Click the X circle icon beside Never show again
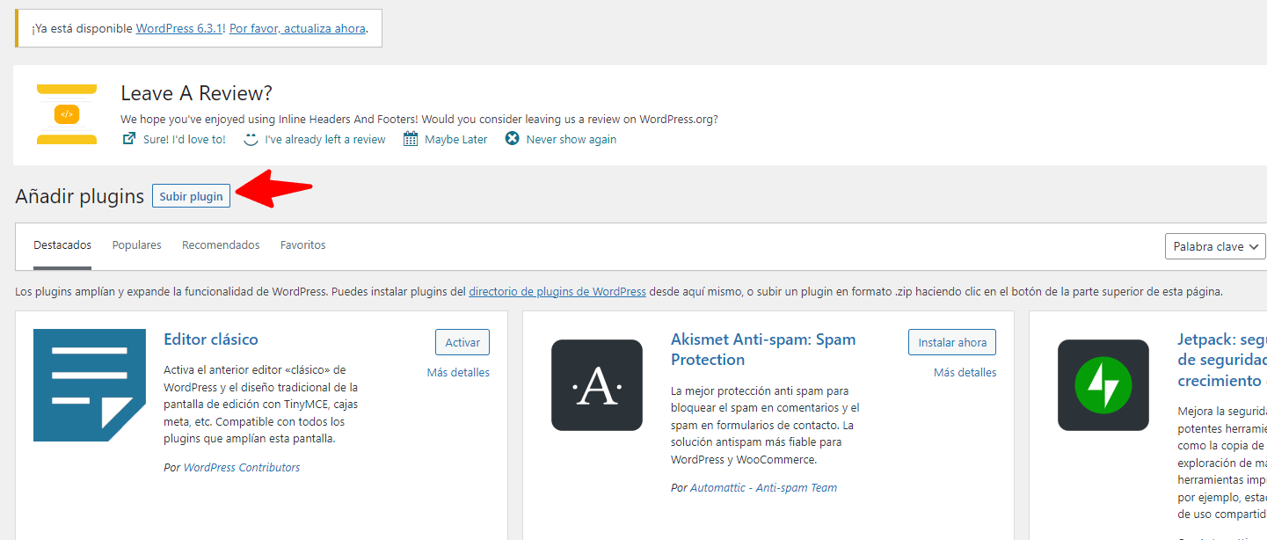This screenshot has height=540, width=1267. [x=512, y=139]
